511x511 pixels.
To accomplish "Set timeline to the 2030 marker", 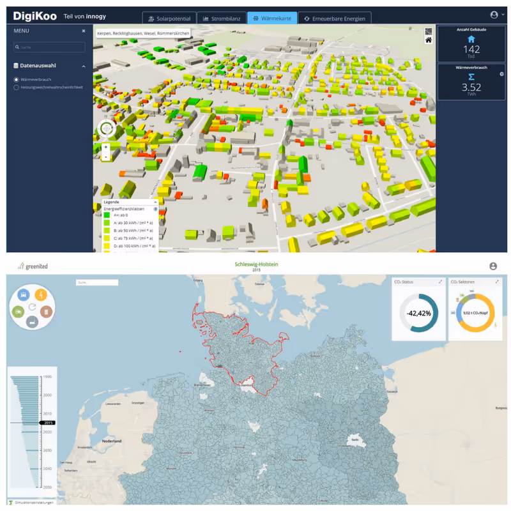I will click(47, 450).
